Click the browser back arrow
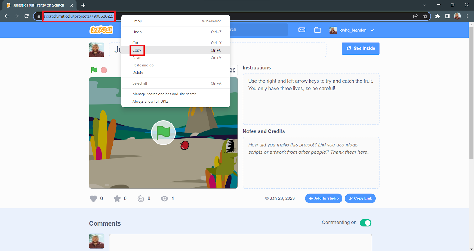 coord(7,16)
